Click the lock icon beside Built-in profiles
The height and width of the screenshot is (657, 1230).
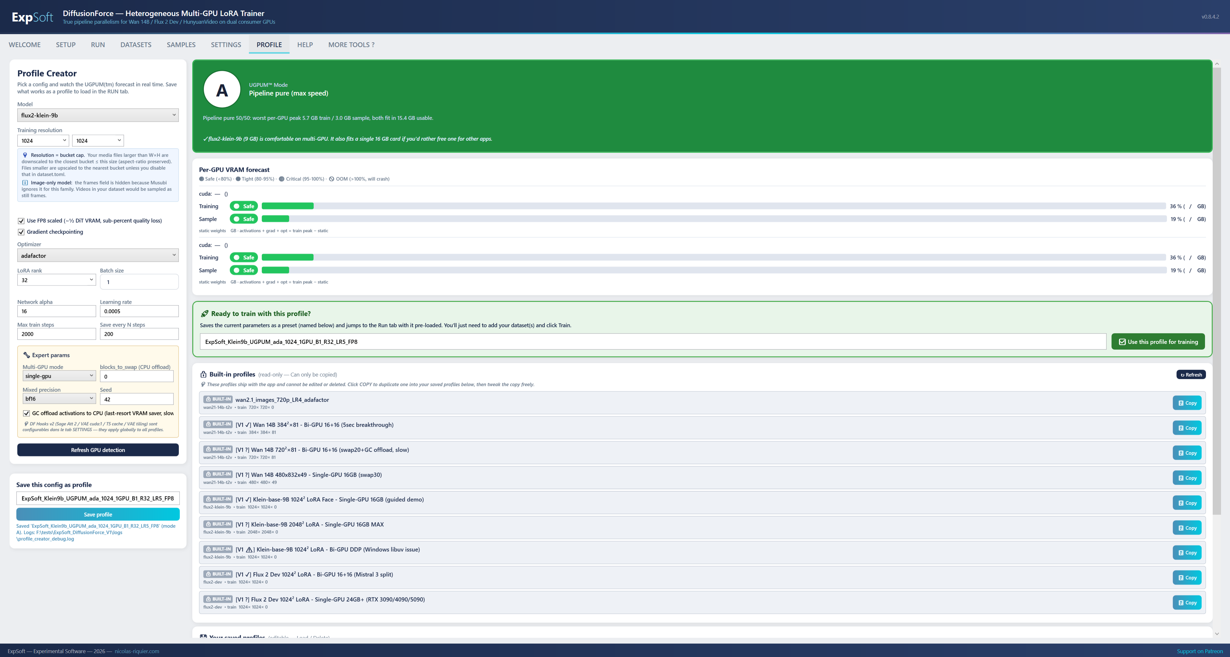[204, 374]
